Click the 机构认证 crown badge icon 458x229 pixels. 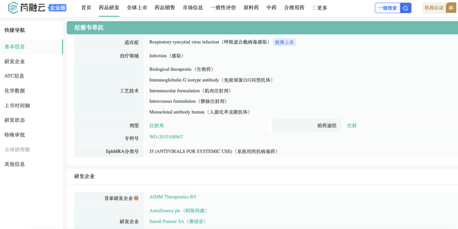(451, 8)
